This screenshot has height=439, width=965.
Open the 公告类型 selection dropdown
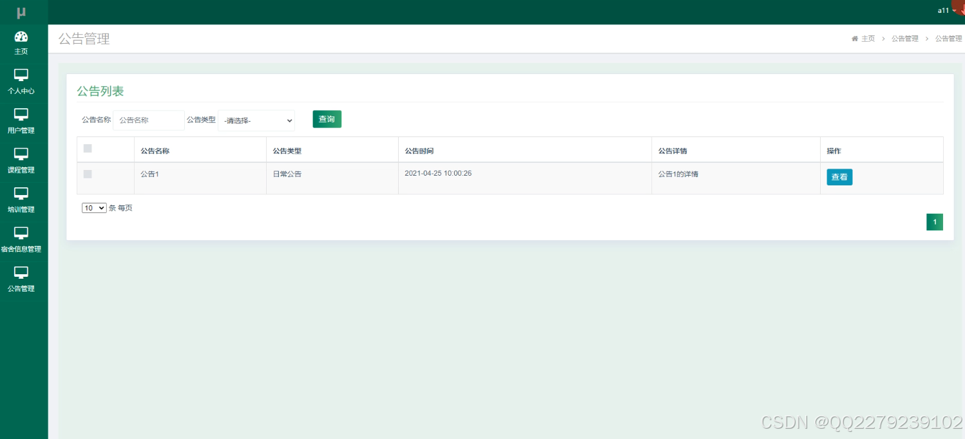click(256, 120)
